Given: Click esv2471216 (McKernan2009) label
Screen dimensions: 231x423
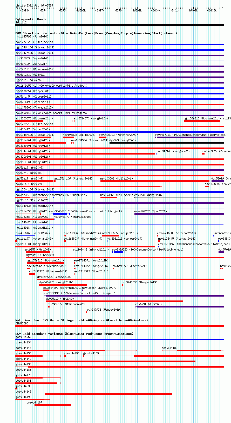Looking at the screenshot, I should [35, 69].
